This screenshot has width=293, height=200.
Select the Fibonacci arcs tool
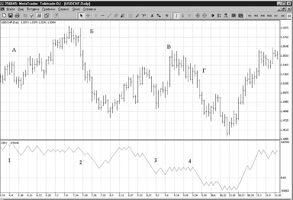(144, 16)
